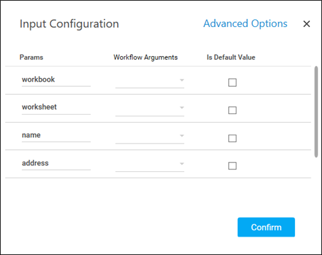Check default value for worksheet
The width and height of the screenshot is (322, 255).
tap(233, 110)
